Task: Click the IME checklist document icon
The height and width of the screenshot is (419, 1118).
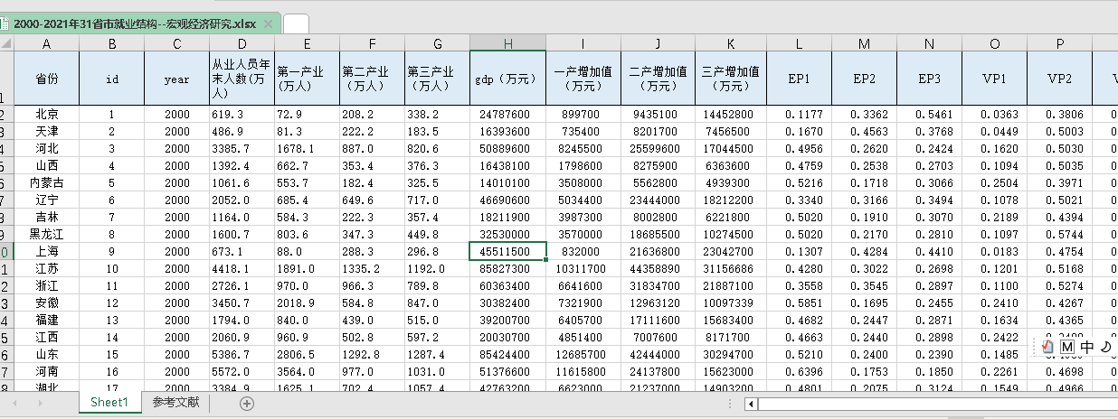Action: [1047, 347]
